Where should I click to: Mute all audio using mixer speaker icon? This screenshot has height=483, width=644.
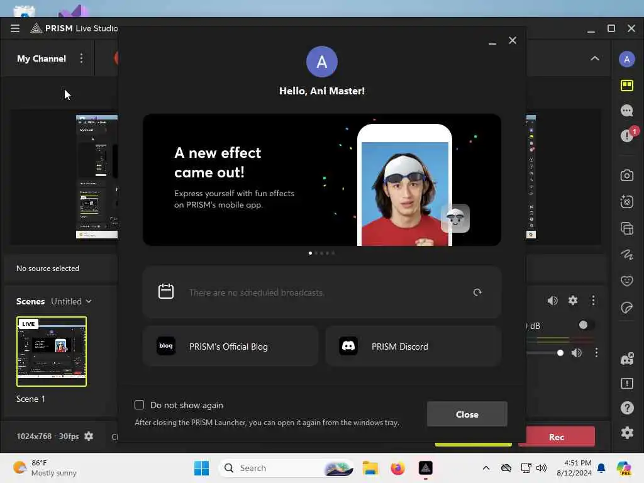[x=552, y=301]
